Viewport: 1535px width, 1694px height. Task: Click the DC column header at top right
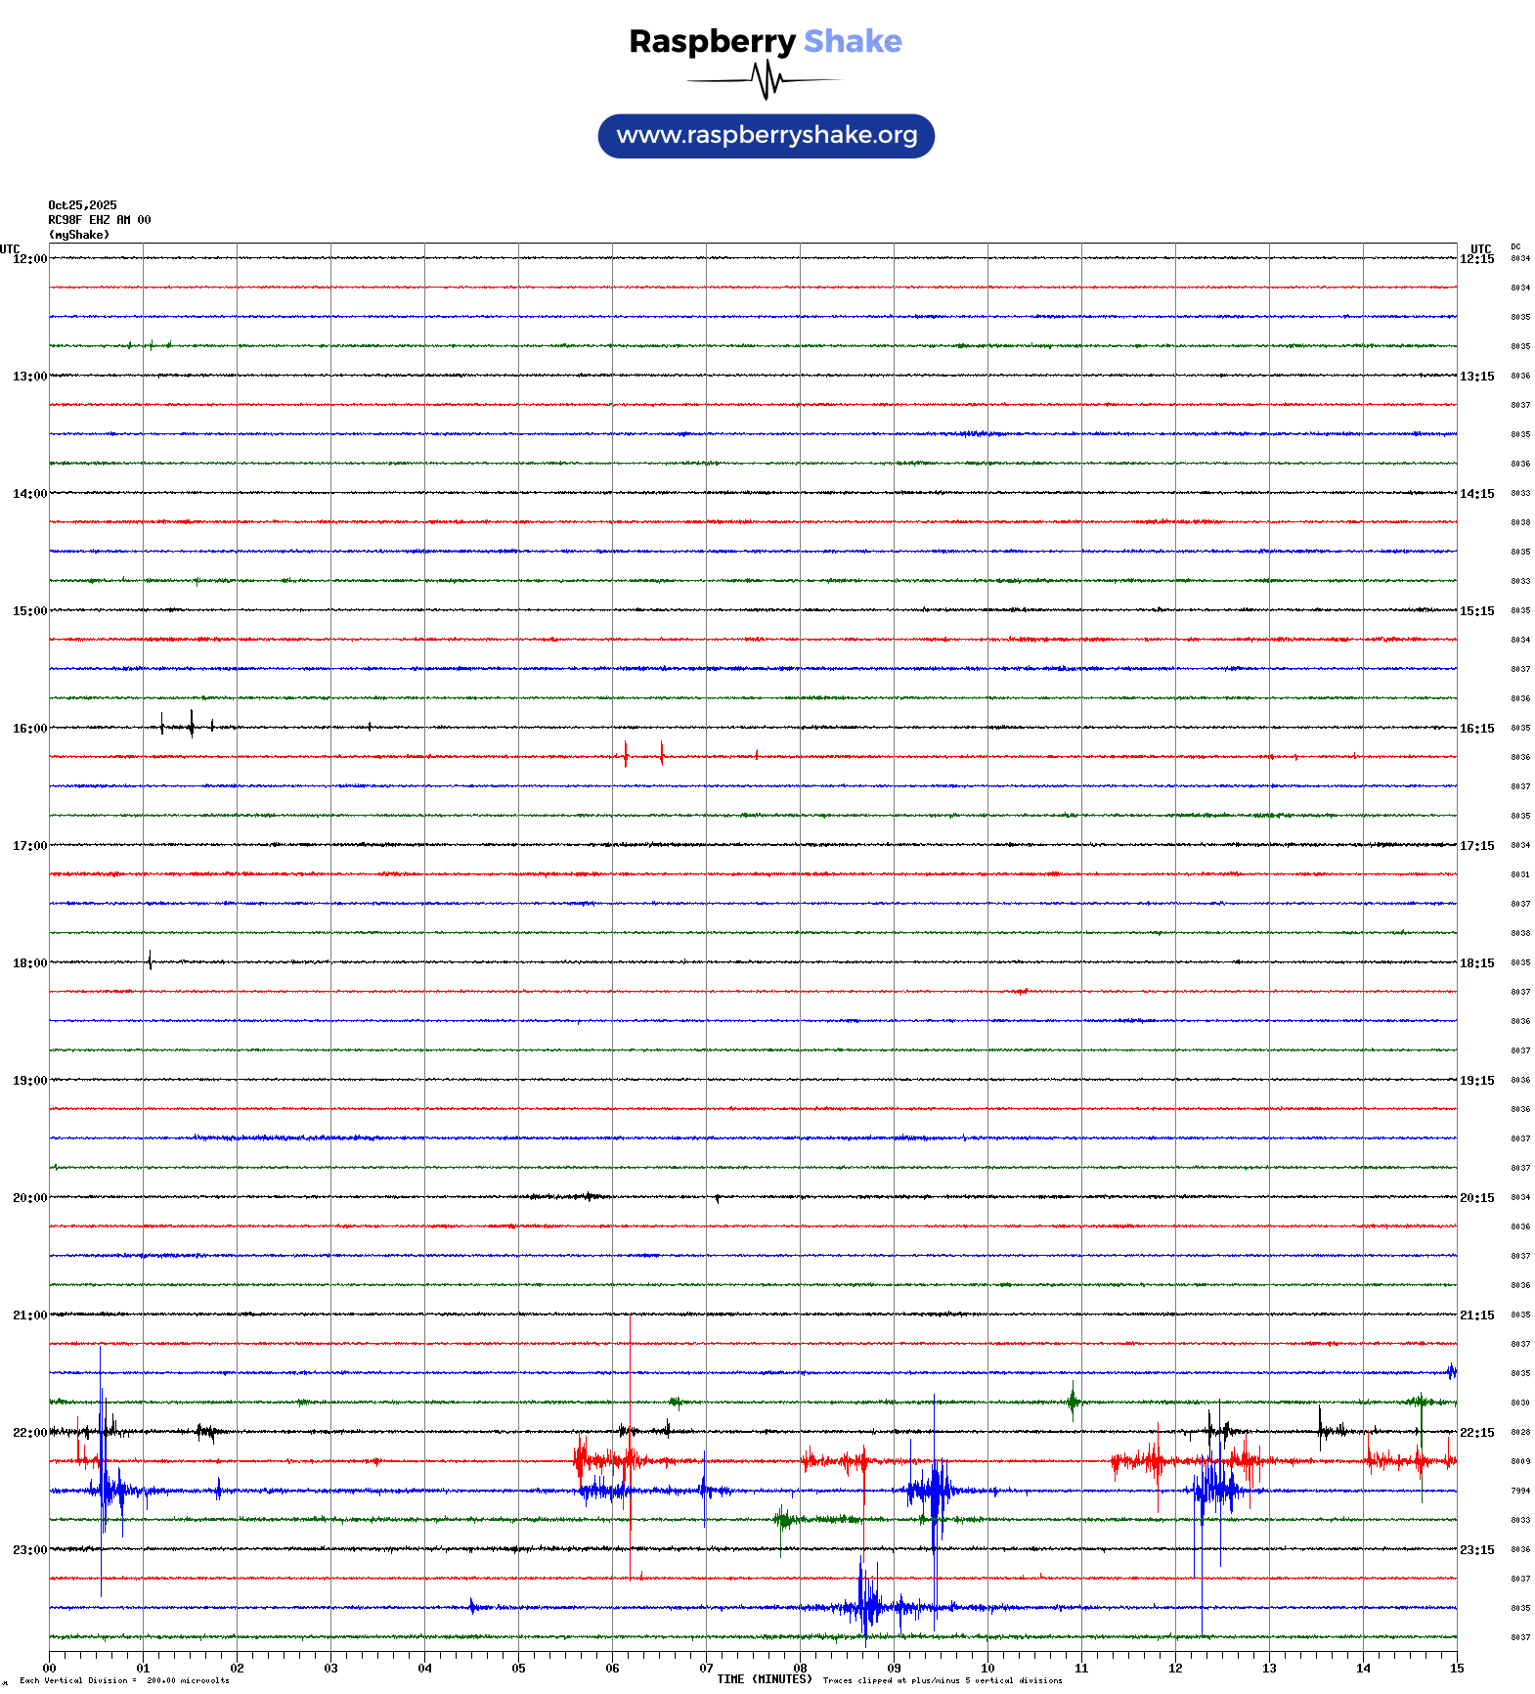click(x=1515, y=247)
